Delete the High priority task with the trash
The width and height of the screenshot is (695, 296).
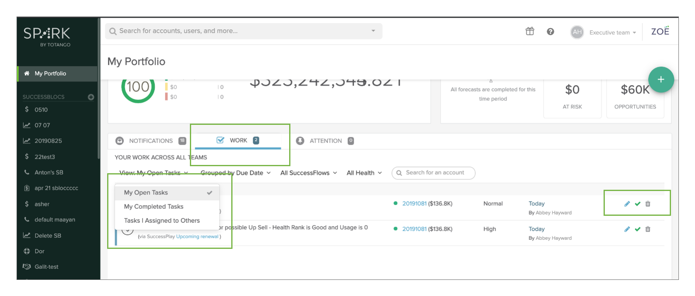coord(648,229)
